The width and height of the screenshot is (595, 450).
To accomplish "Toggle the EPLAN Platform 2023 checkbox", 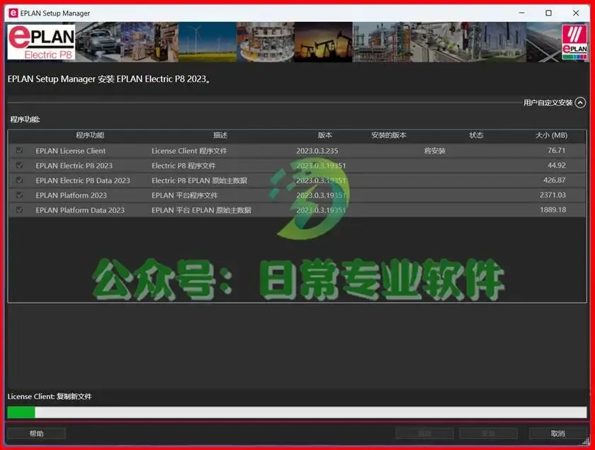I will tap(19, 195).
